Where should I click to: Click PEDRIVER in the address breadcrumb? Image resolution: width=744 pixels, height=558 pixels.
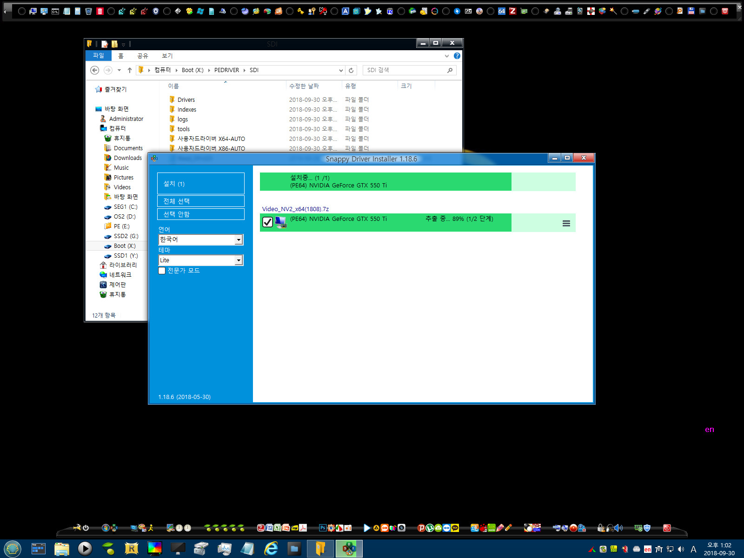(226, 70)
